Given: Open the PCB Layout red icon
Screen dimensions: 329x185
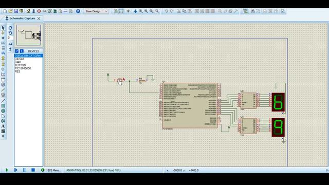Looking at the screenshot, I should pos(39,11).
